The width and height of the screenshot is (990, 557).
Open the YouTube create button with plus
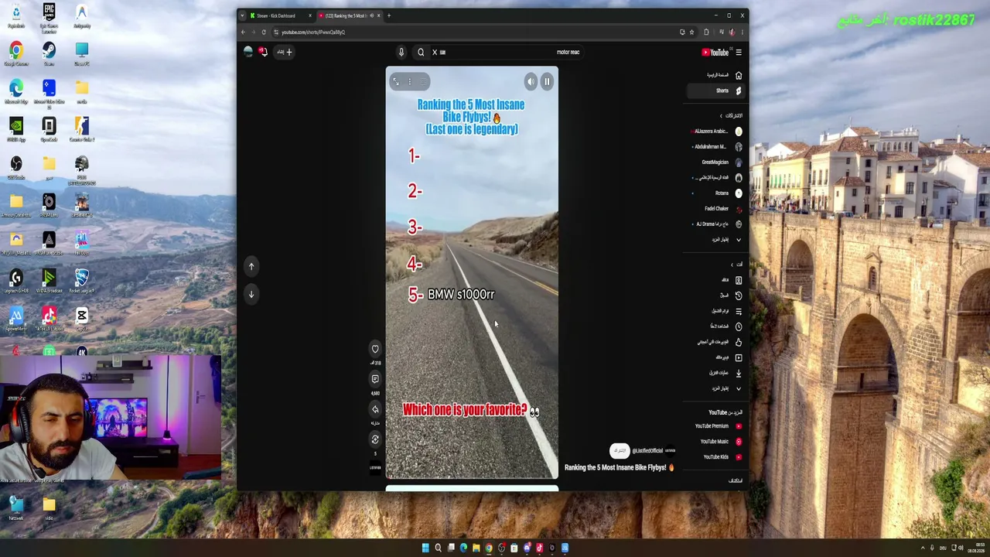click(285, 52)
